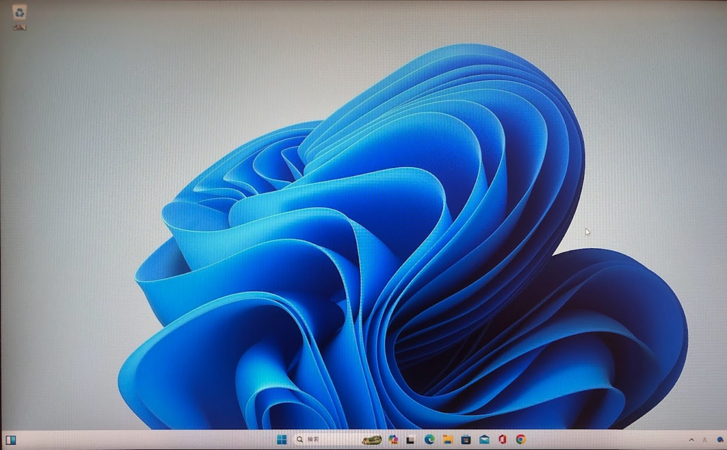Open File Explorer from the taskbar
This screenshot has width=727, height=450.
coord(448,440)
